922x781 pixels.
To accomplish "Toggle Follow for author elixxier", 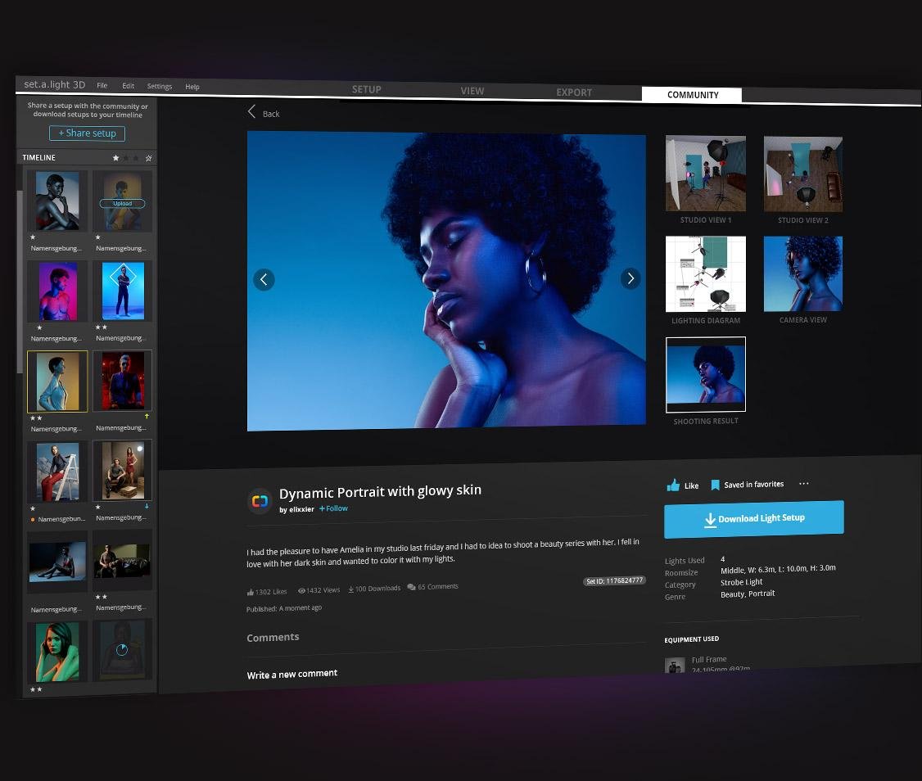I will coord(333,508).
